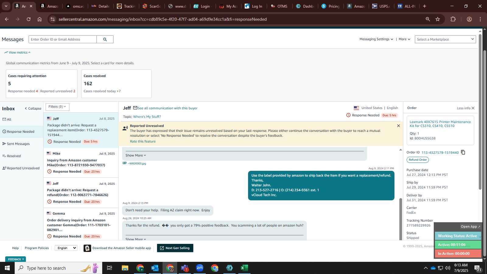487x274 pixels.
Task: Open Program Policies footer link
Action: (37, 248)
